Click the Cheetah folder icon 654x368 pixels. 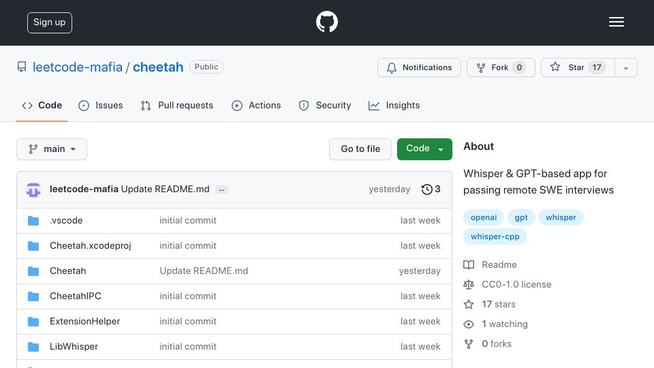pos(33,271)
